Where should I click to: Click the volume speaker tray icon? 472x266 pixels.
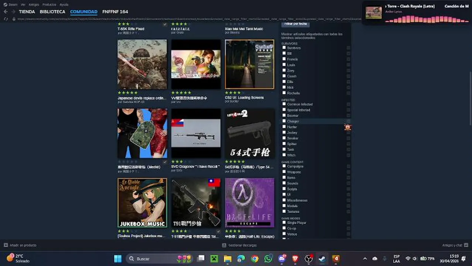click(415, 259)
